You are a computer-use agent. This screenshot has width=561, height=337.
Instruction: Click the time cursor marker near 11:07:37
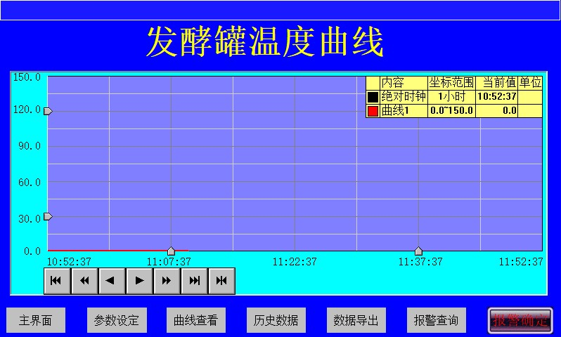click(171, 251)
